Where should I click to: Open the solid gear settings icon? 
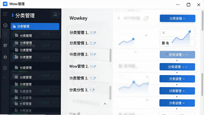5,57
